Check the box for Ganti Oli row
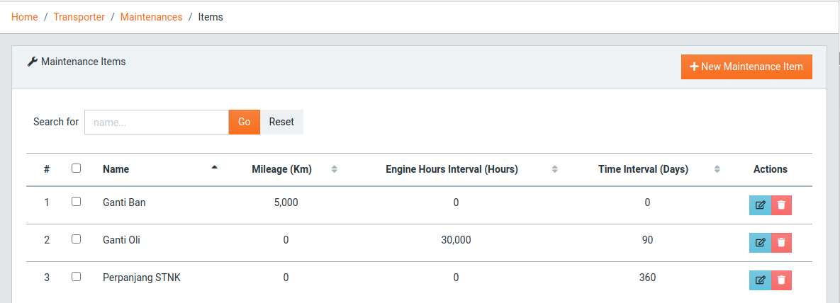 (76, 239)
